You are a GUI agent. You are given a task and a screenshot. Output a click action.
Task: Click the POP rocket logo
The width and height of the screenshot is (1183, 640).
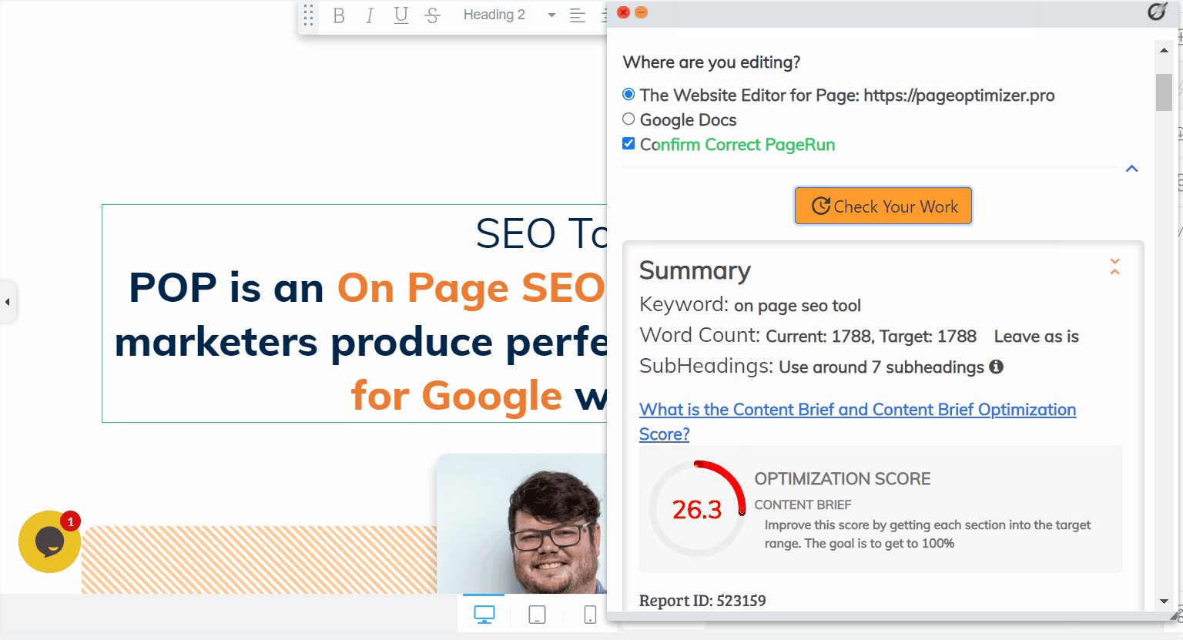click(x=1157, y=12)
